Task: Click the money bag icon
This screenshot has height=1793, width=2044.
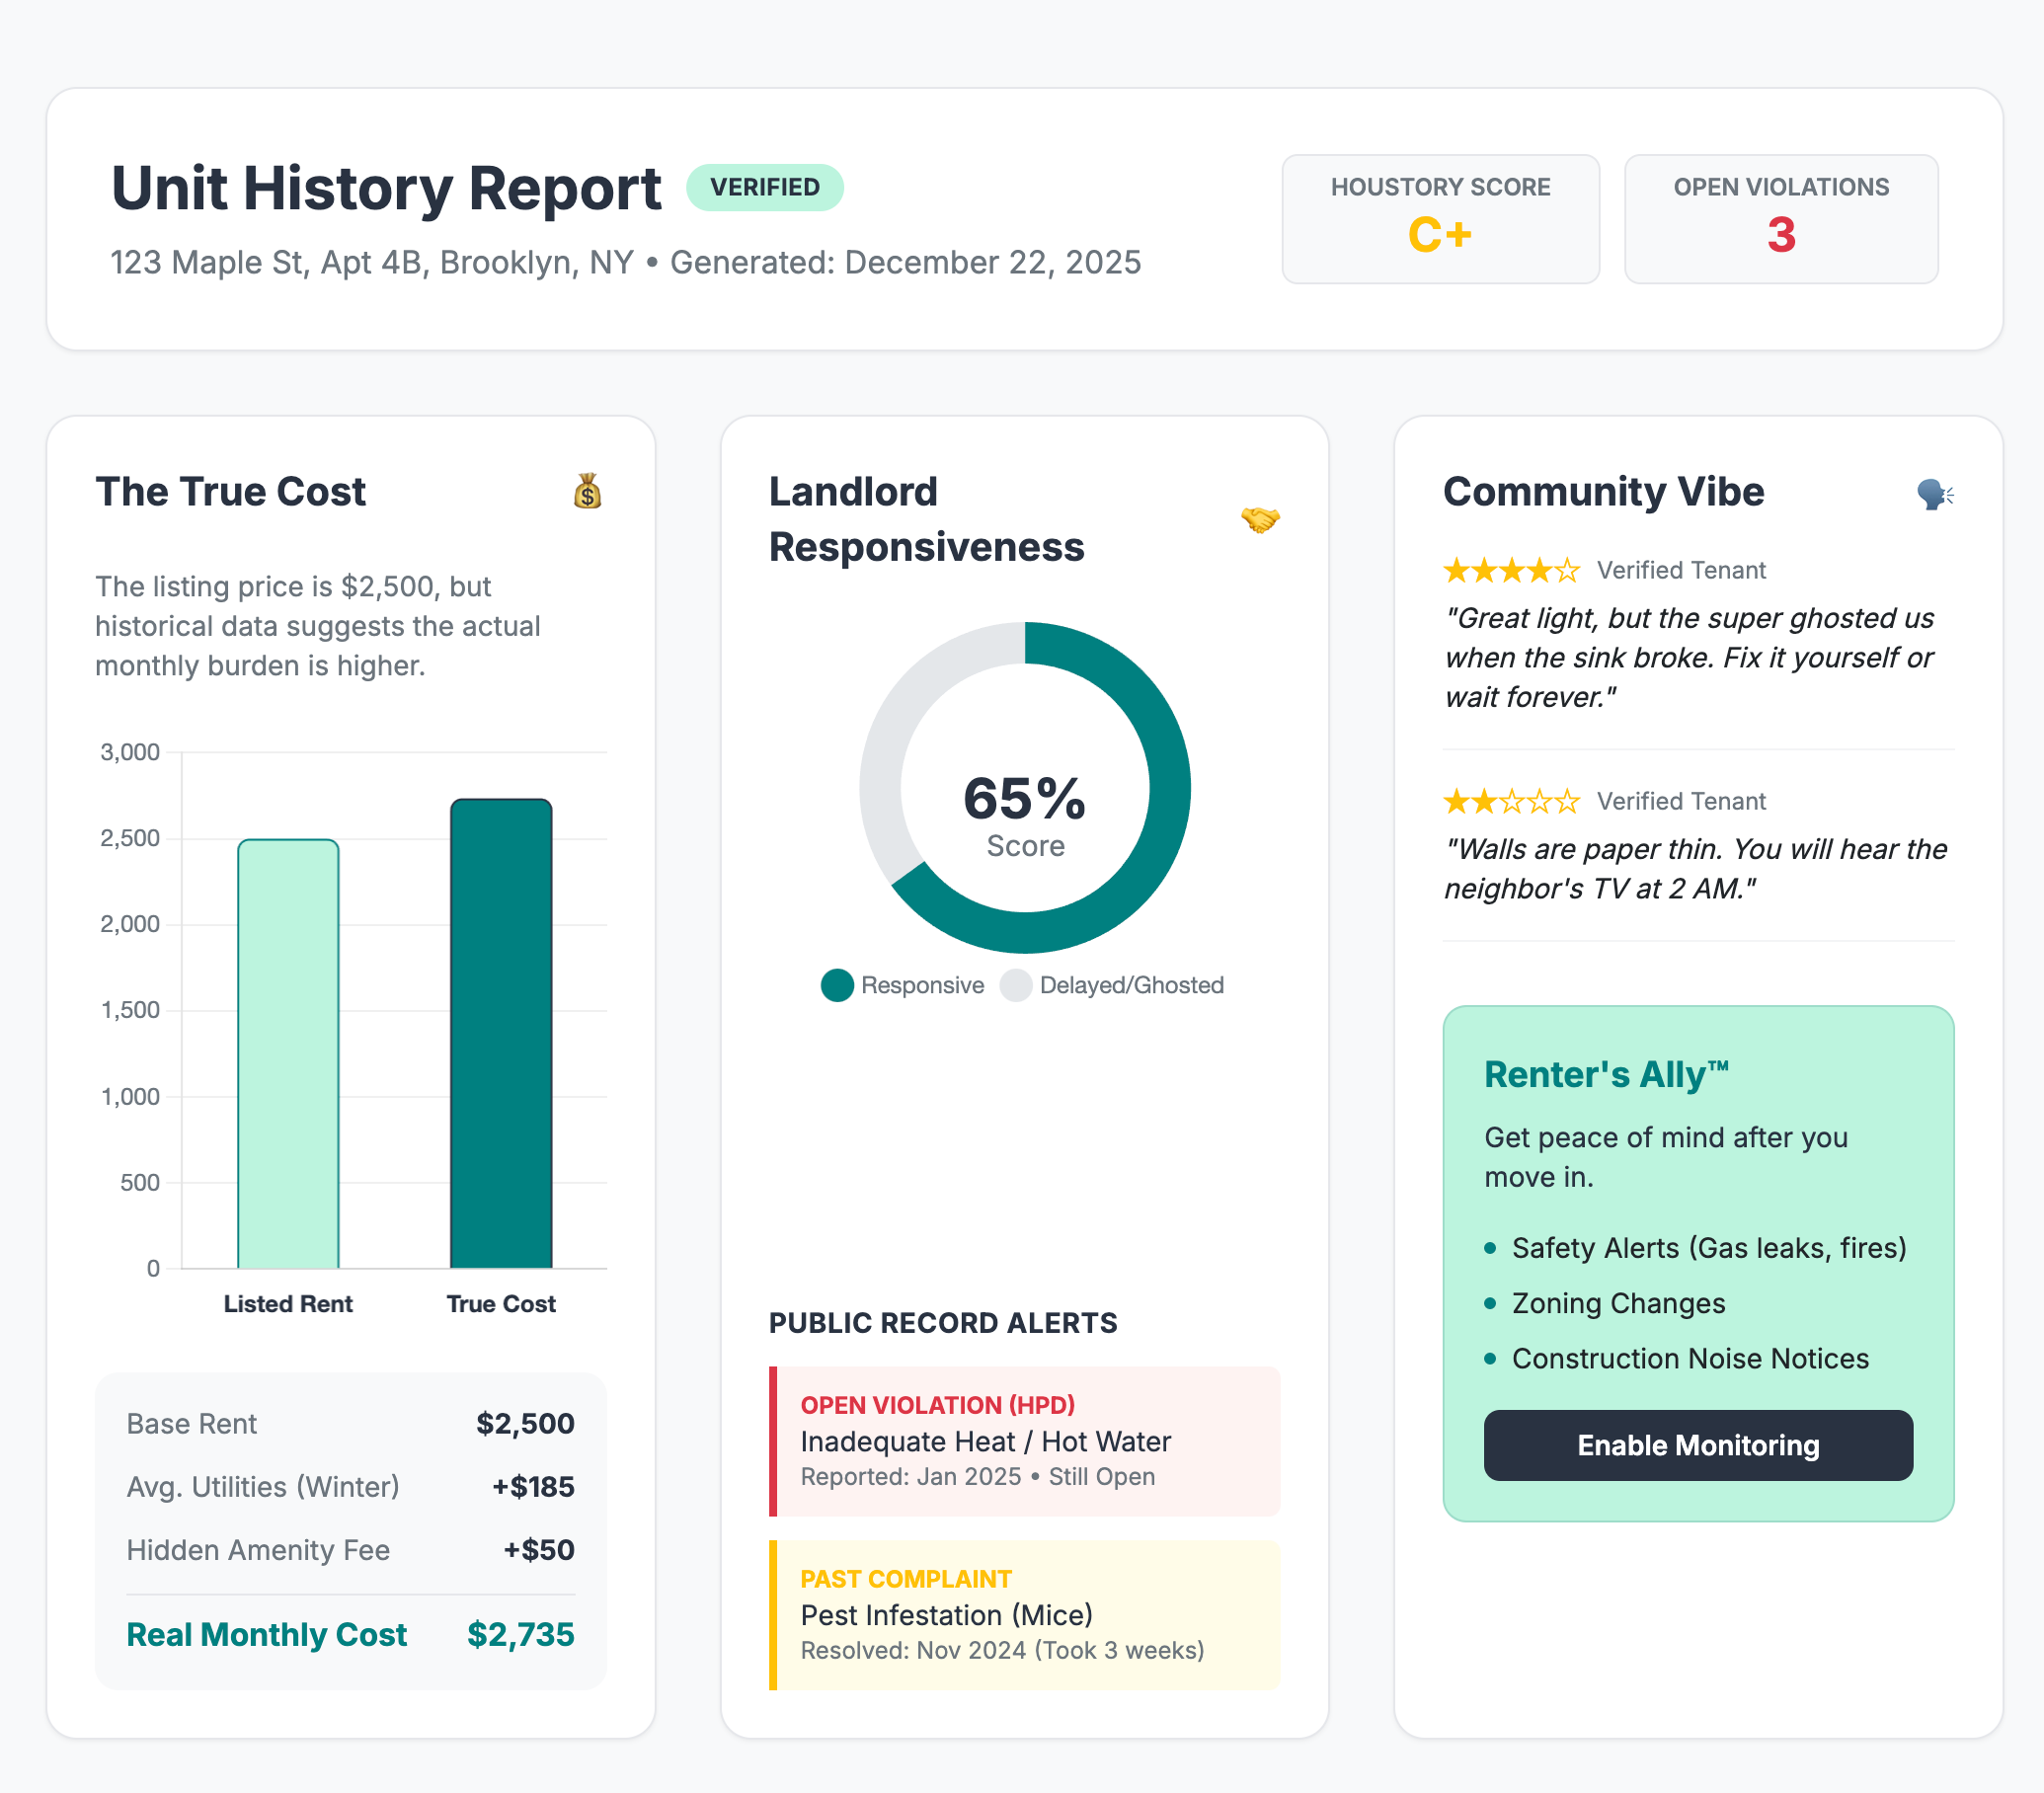Action: (587, 491)
